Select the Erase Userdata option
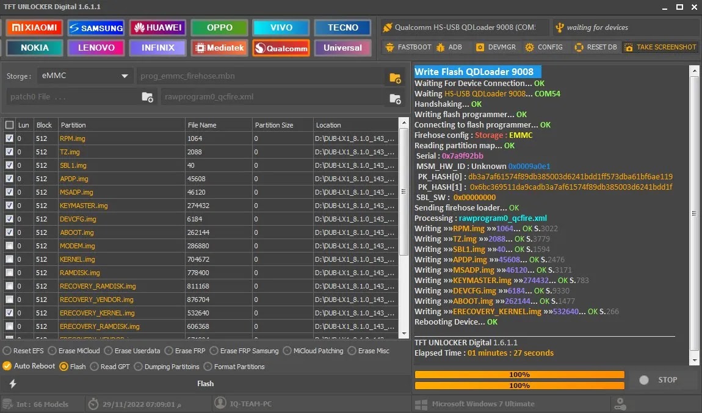 pos(132,351)
